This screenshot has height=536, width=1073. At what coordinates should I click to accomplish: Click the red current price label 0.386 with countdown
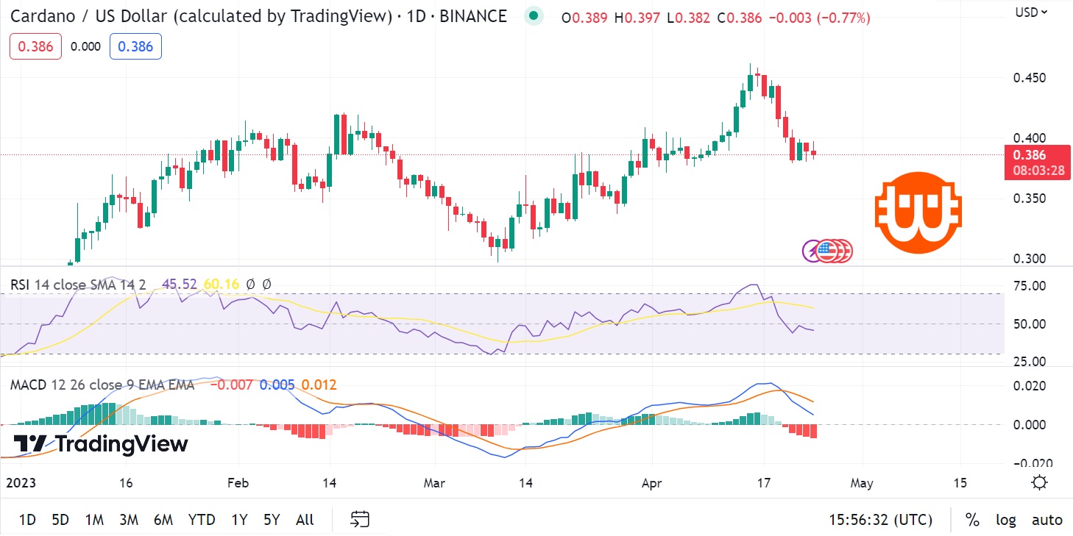pyautogui.click(x=1038, y=162)
